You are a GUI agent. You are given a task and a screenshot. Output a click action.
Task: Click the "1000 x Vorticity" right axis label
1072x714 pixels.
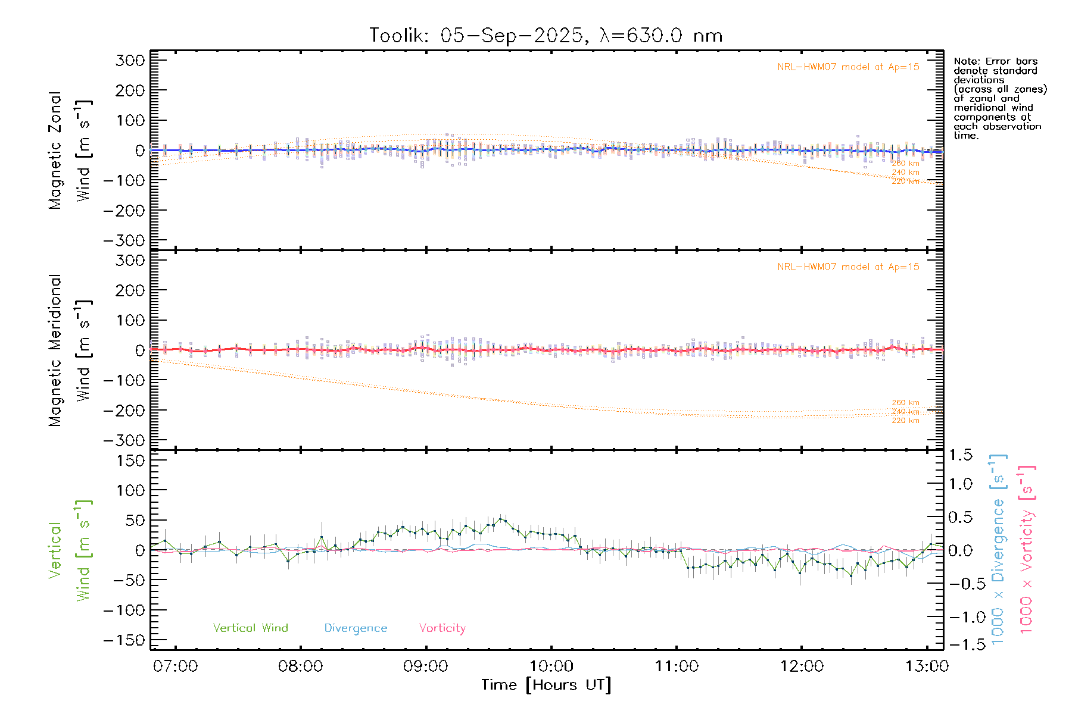coord(1027,549)
